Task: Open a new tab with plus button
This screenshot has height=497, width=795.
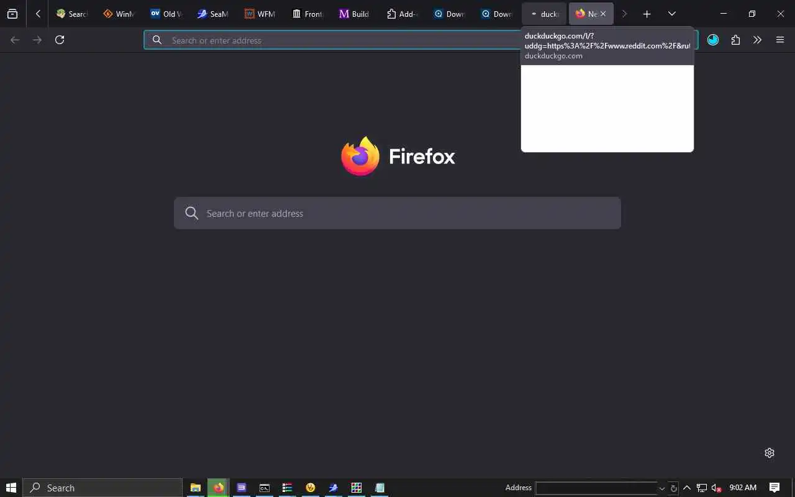Action: 647,14
